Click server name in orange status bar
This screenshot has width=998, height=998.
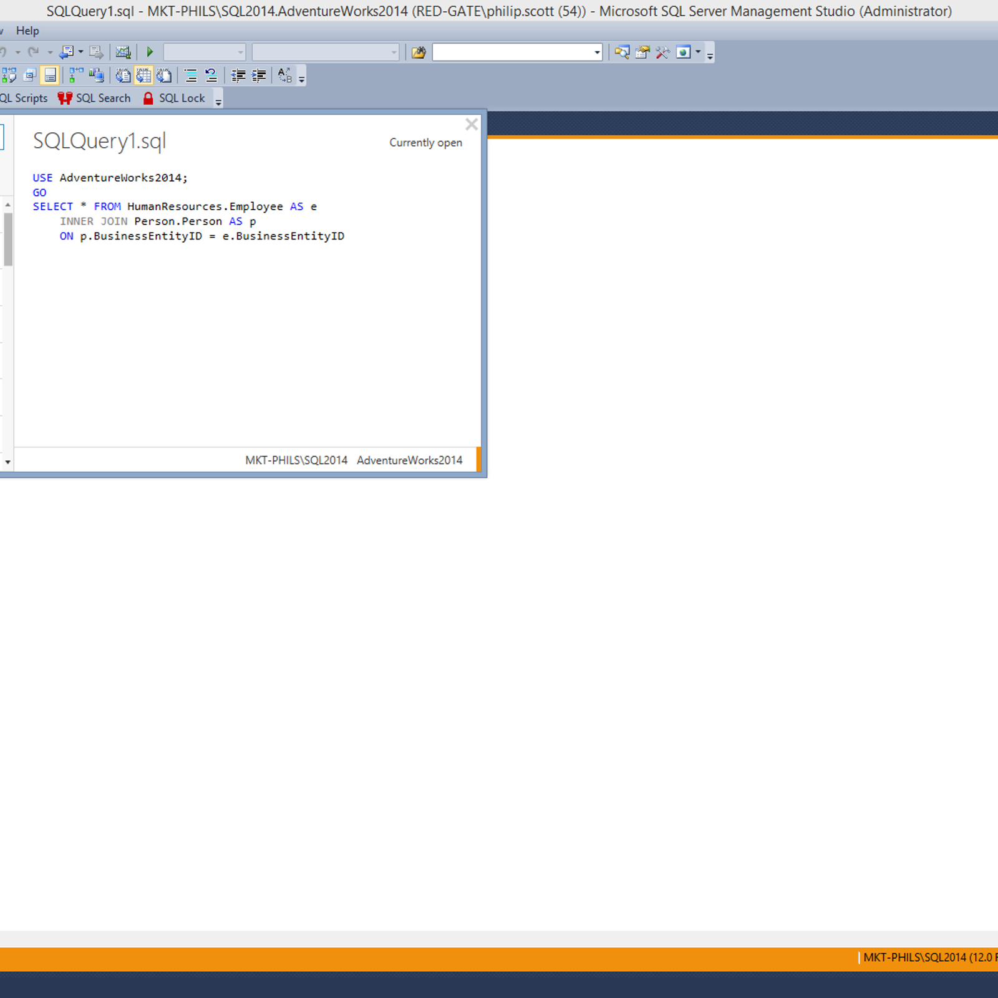(929, 957)
